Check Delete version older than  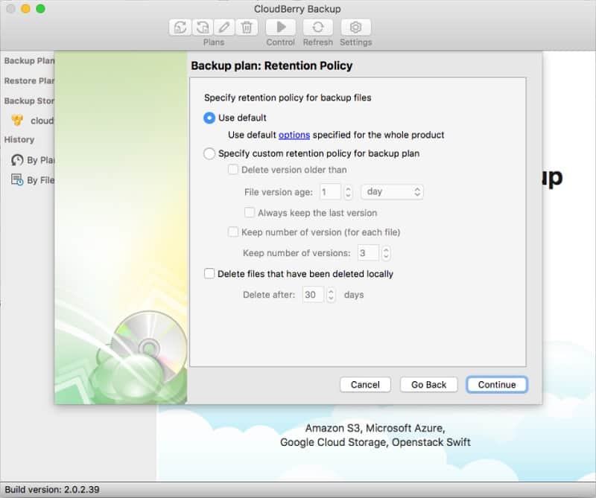(233, 170)
